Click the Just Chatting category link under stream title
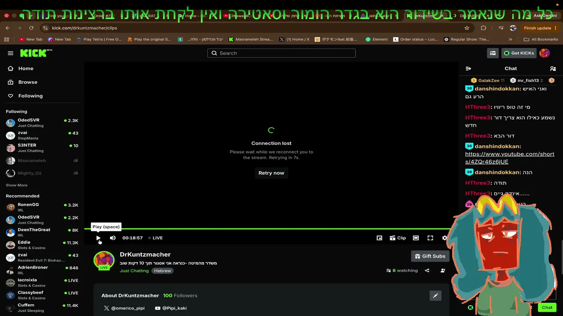Viewport: 563px width, 316px height. tap(134, 271)
